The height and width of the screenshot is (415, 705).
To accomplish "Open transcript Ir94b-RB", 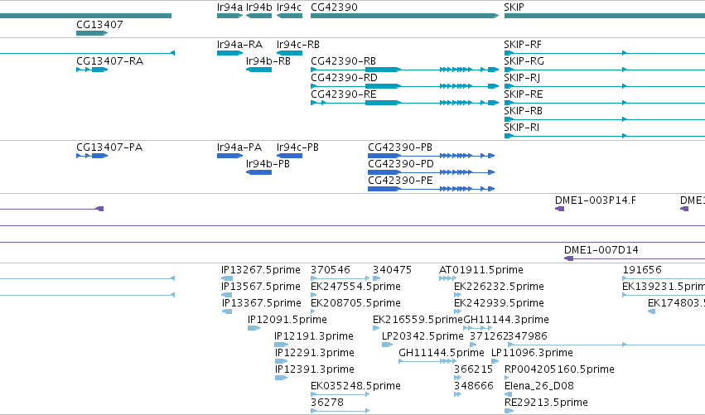I will tap(259, 70).
